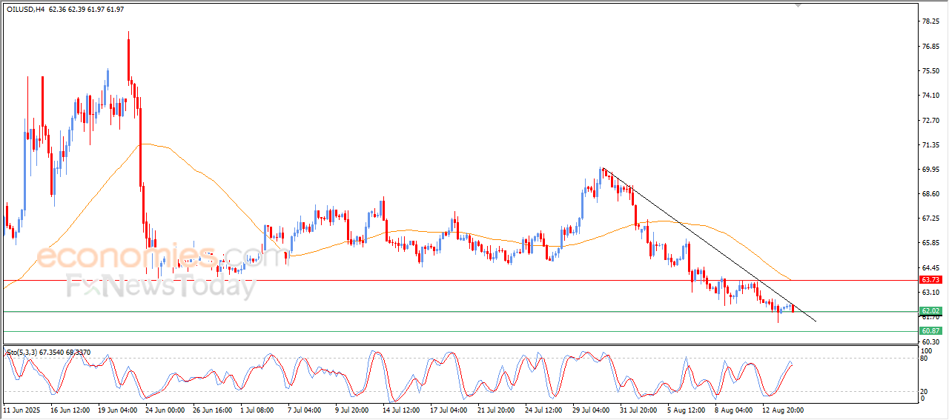Screen dimensions: 949x420
Task: Click the stochastic 20 level label
Action: [924, 391]
